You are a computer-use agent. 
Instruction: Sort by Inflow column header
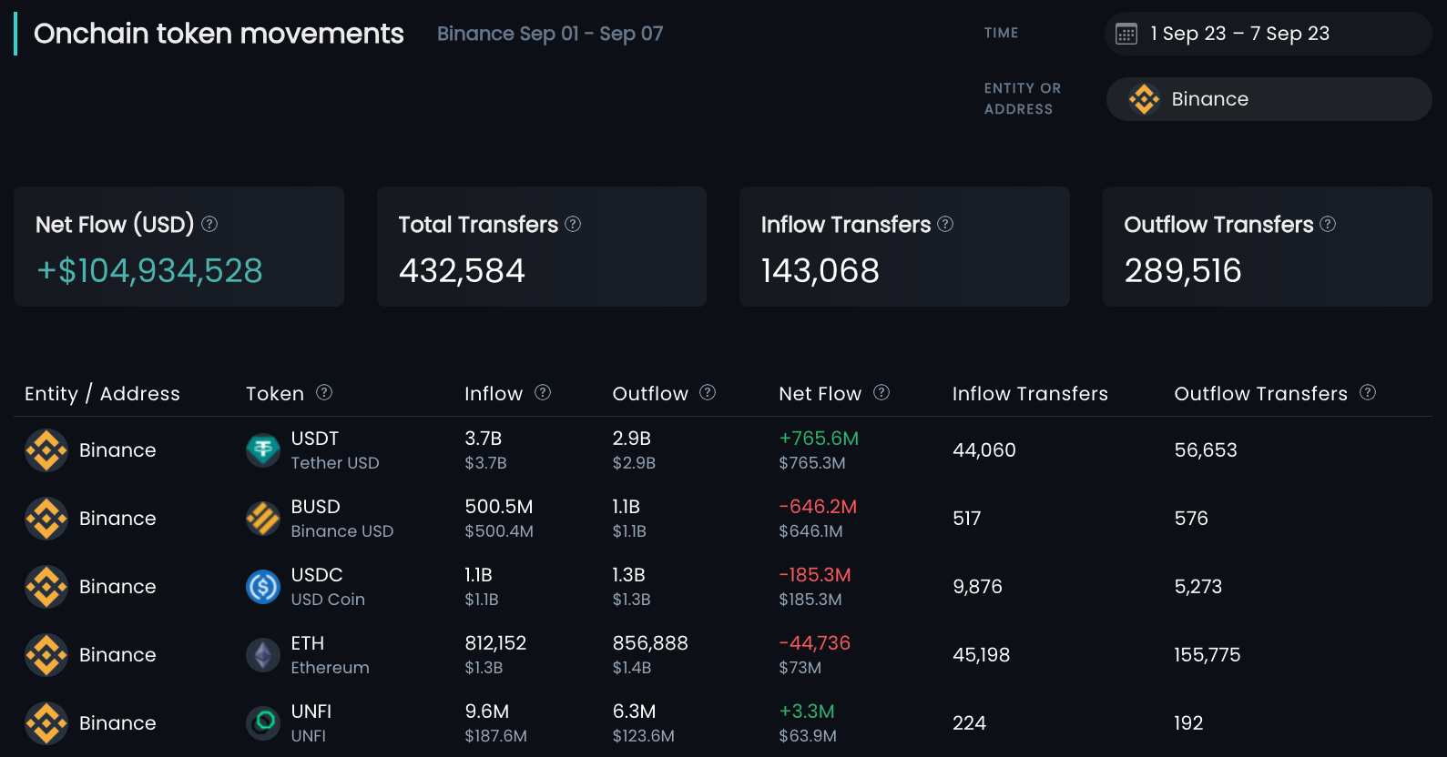tap(494, 394)
